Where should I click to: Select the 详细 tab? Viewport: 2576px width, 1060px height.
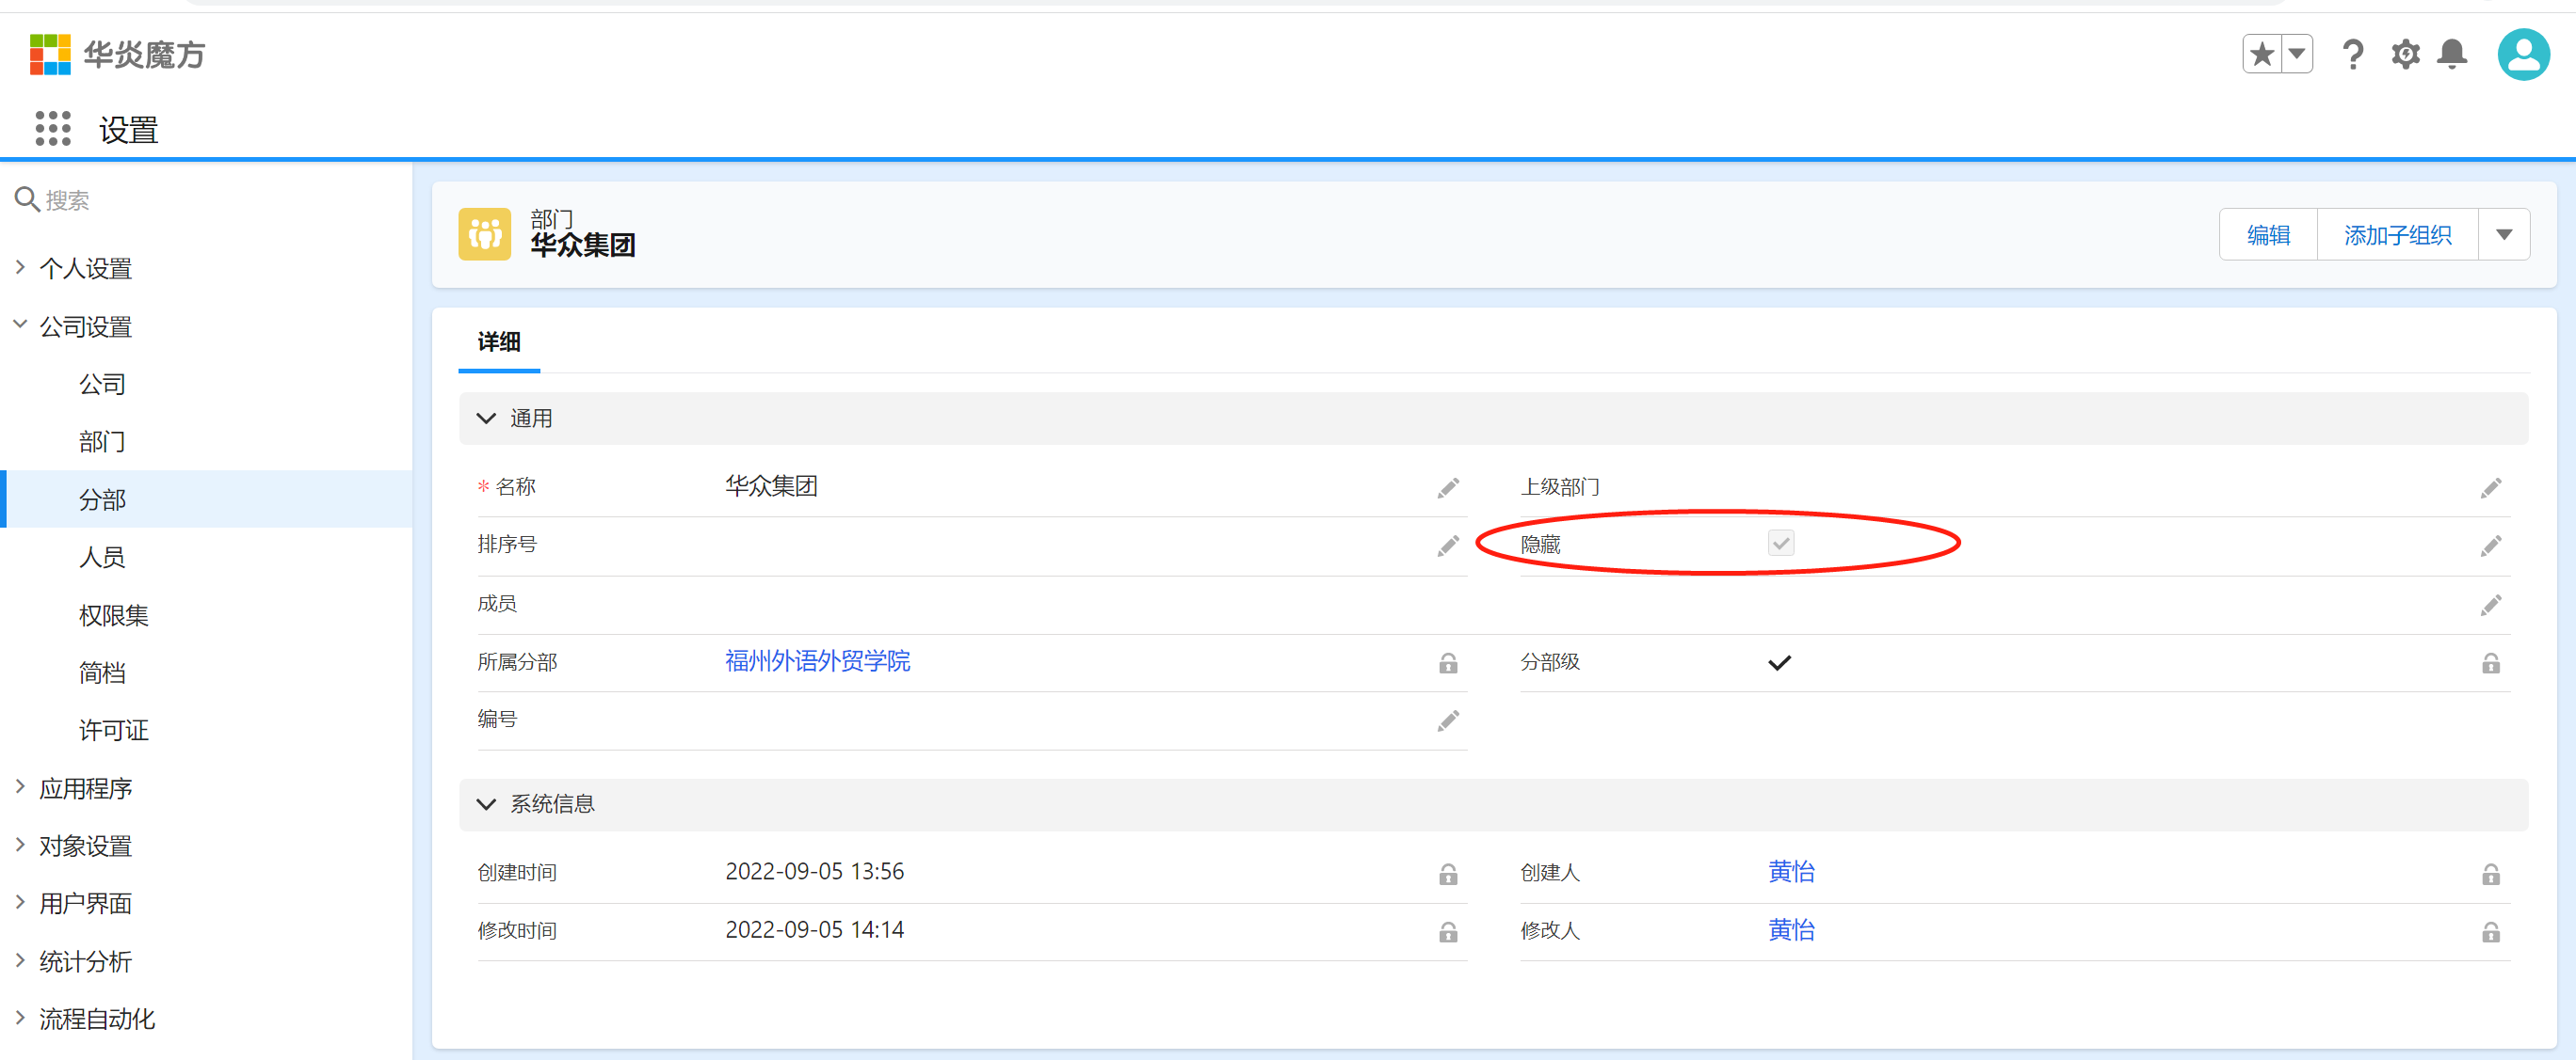point(498,341)
